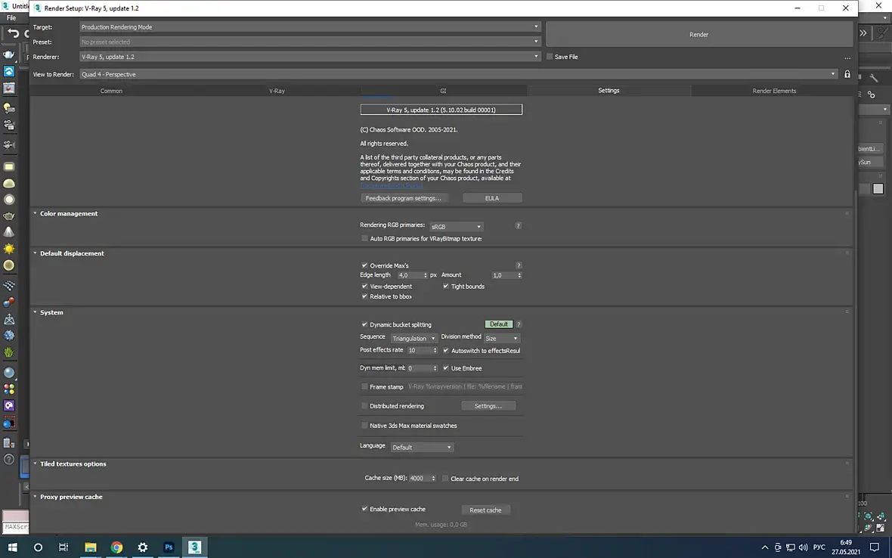The width and height of the screenshot is (892, 558).
Task: Click the EULA button
Action: coord(492,198)
